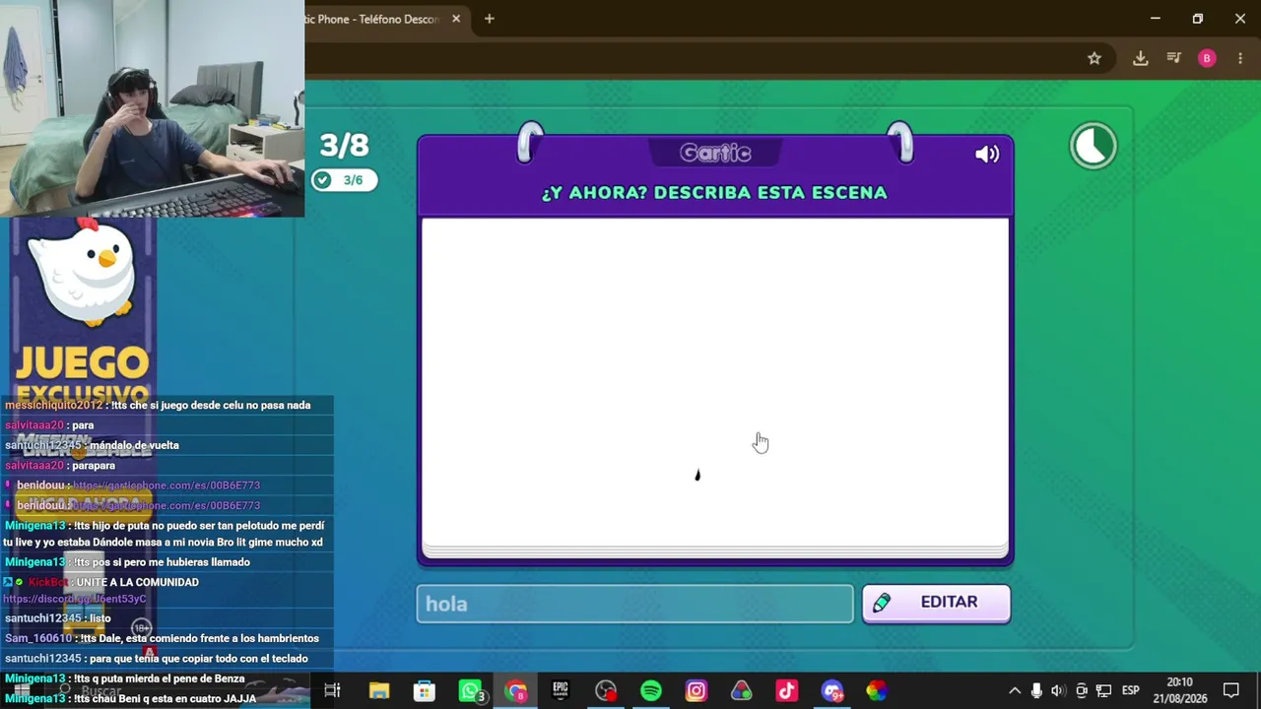The image size is (1261, 709).
Task: Click chat message 'parapara'
Action: click(94, 465)
